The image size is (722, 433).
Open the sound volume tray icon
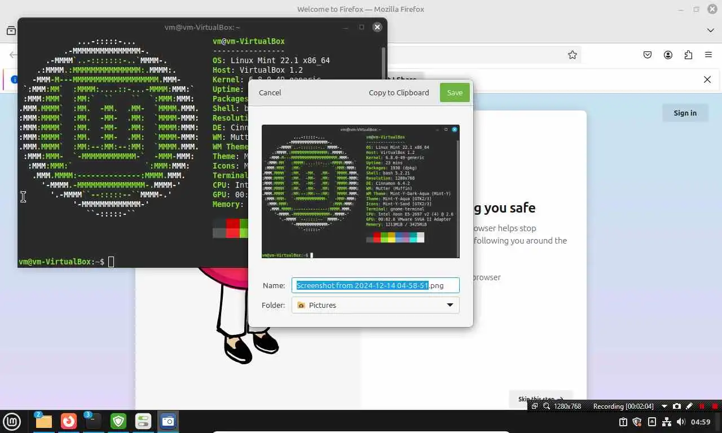(x=681, y=422)
